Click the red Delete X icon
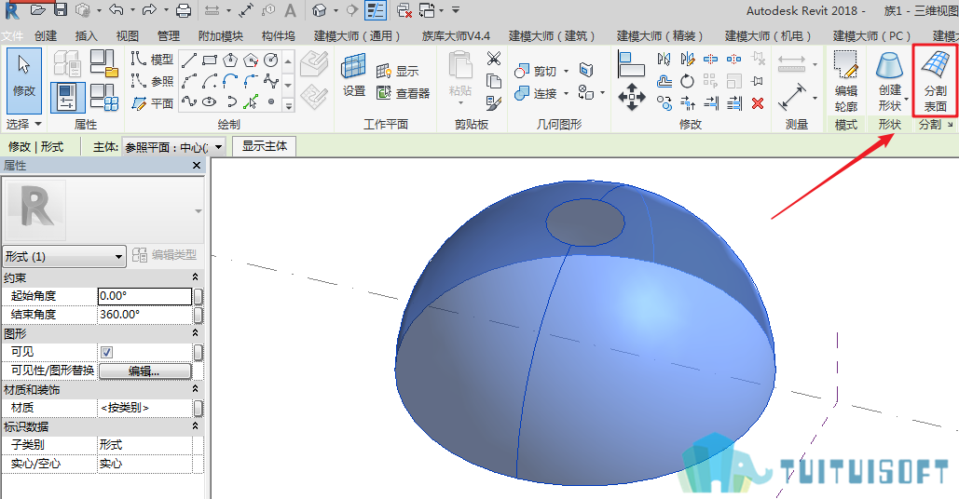Viewport: 959px width, 499px height. tap(758, 103)
